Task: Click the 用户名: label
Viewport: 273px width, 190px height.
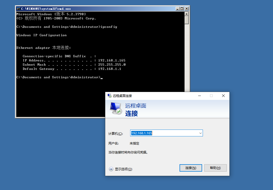Action: pos(113,143)
